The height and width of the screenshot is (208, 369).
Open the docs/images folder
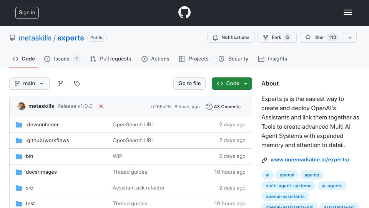[41, 172]
